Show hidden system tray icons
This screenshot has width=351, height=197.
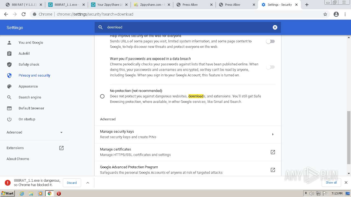pyautogui.click(x=306, y=193)
